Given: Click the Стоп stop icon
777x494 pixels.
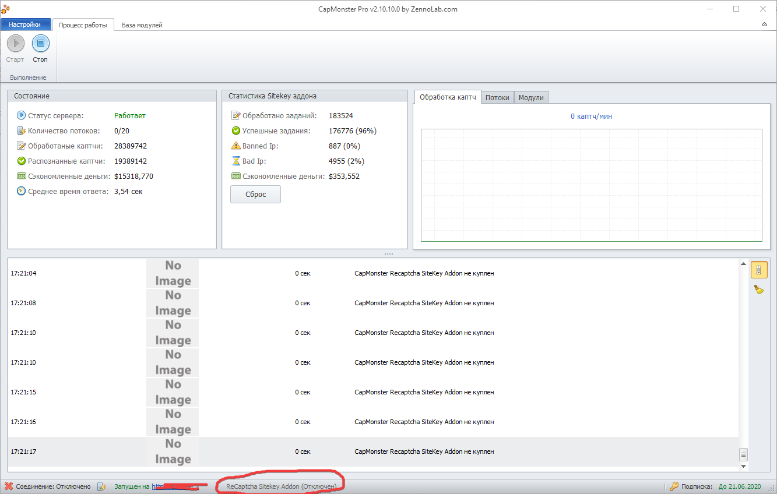Looking at the screenshot, I should (x=40, y=43).
